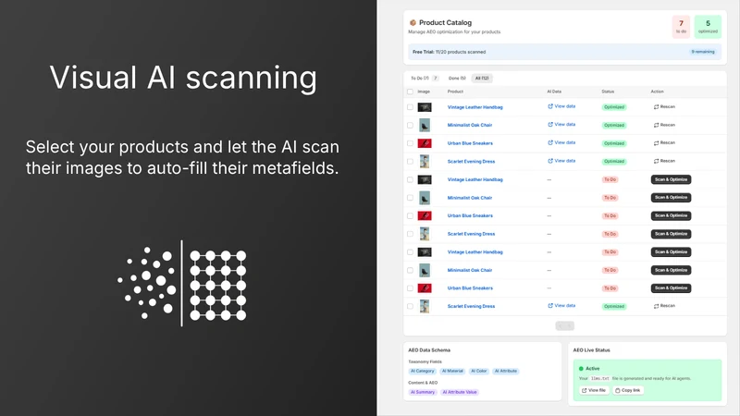The height and width of the screenshot is (416, 740).
Task: Click the llms.txt file name text
Action: [x=599, y=378]
